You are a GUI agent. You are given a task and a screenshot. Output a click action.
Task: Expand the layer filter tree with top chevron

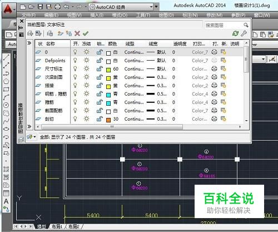(x=29, y=43)
